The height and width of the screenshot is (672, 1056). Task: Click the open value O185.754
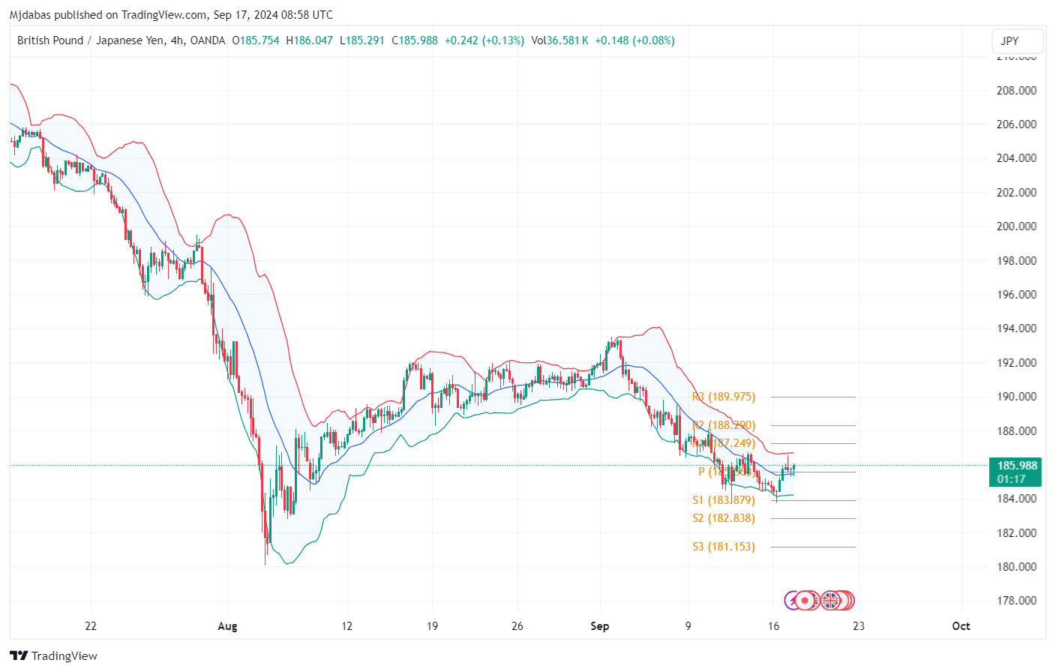coord(256,40)
